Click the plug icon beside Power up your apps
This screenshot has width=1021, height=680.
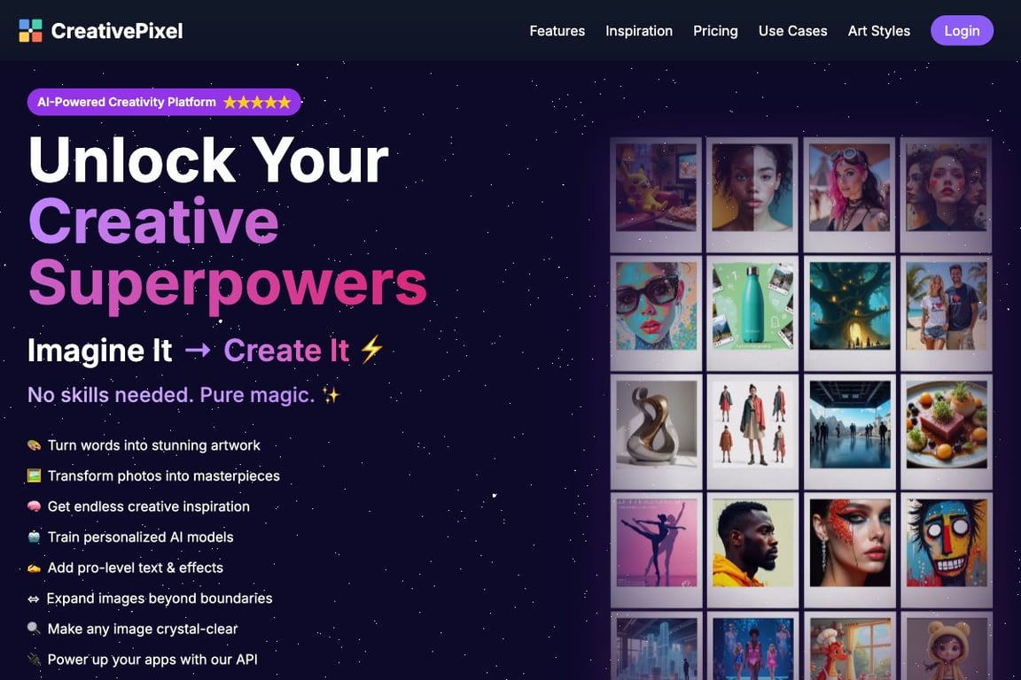click(34, 660)
